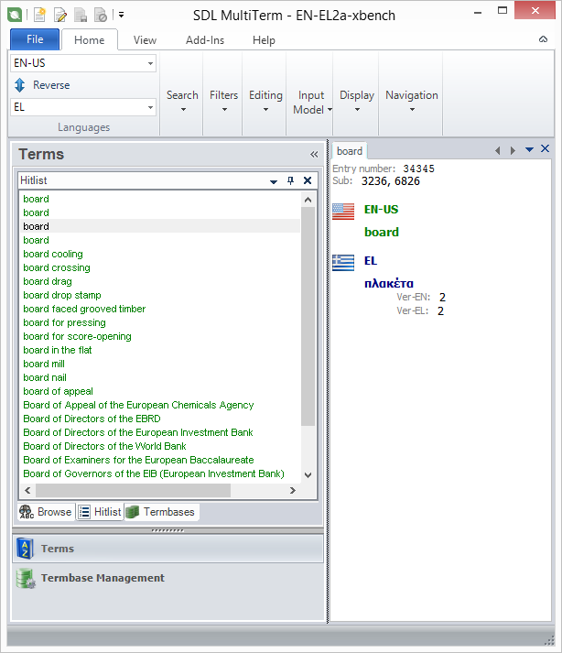
Task: Click the hitlist scroll right arrow
Action: point(293,490)
